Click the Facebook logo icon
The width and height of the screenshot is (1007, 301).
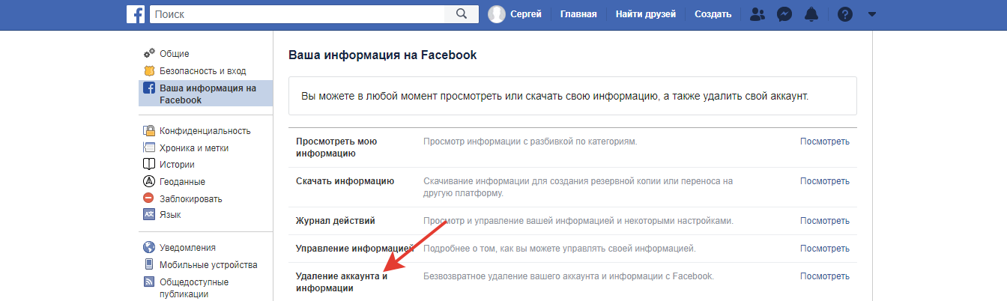(x=136, y=14)
